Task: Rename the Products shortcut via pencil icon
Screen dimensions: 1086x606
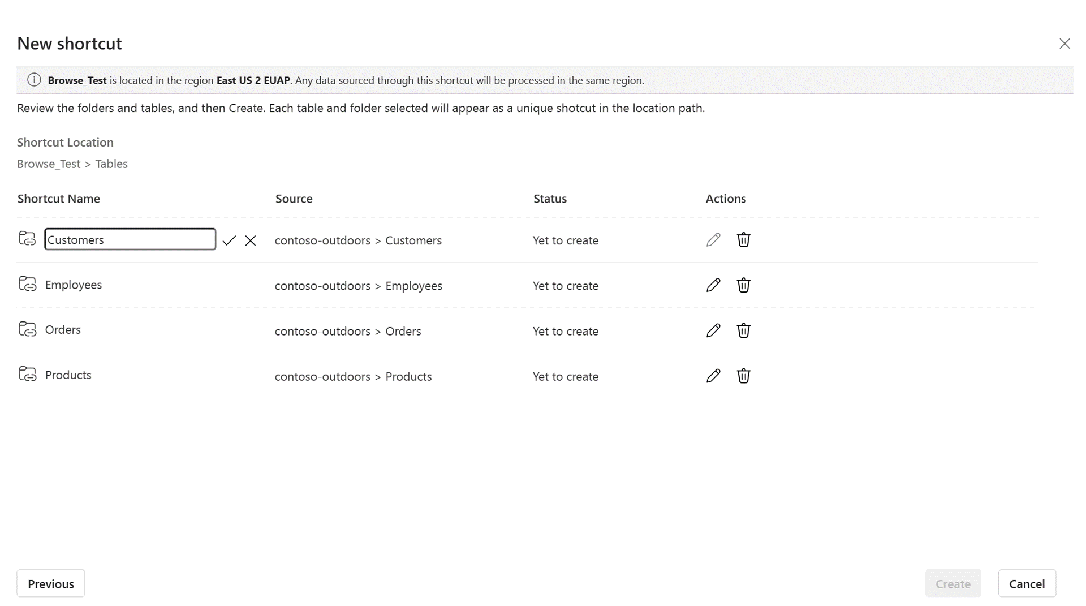Action: 713,376
